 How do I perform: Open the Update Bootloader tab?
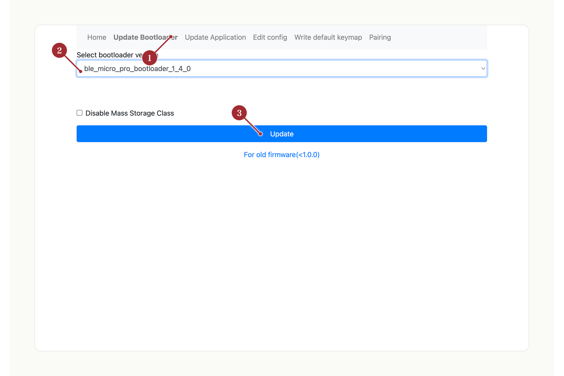(x=145, y=37)
